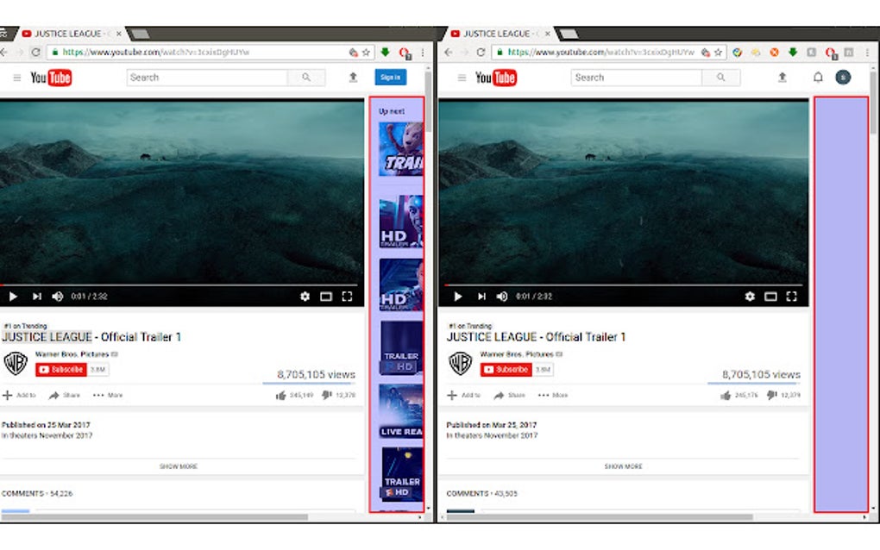Viewport: 880px width, 550px height.
Task: Subscribe to Warner Bros. Pictures in left window
Action: pos(61,370)
